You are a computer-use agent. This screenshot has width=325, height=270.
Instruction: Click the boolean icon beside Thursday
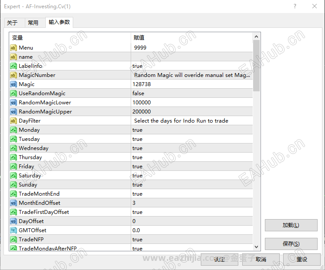coord(14,157)
